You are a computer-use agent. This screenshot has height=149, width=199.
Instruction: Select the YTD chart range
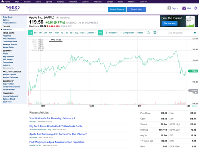[57, 33]
